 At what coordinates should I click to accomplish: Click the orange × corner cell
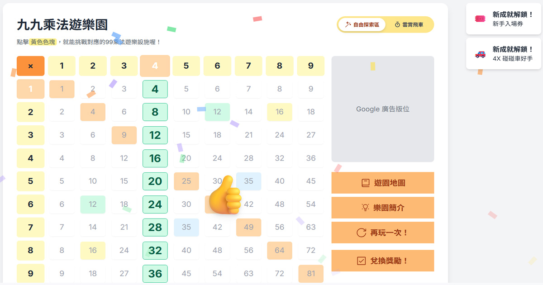click(x=30, y=66)
